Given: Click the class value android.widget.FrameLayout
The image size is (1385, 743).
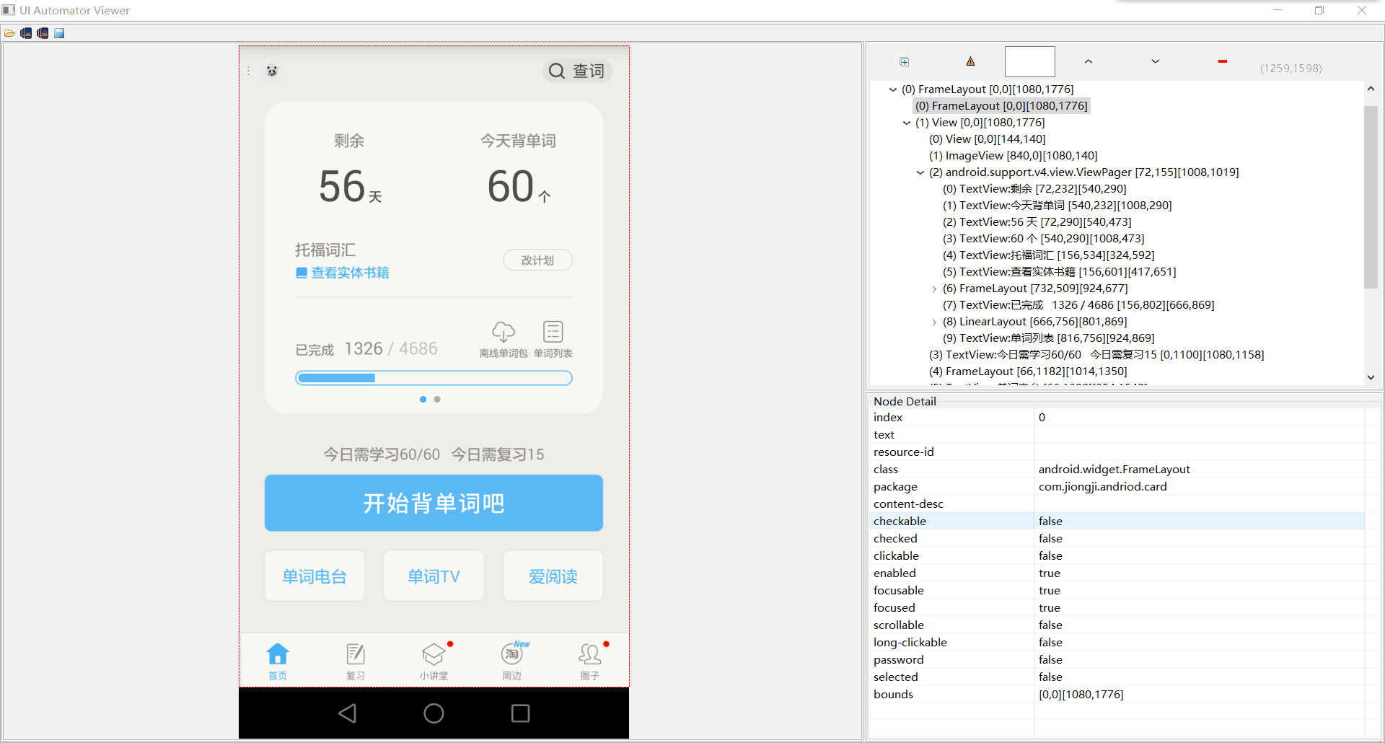Looking at the screenshot, I should (1114, 470).
